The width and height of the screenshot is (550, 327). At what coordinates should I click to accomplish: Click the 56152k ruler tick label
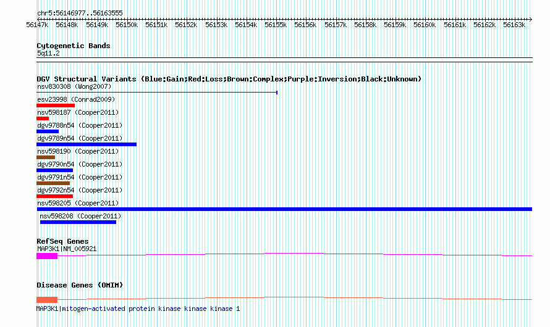186,25
